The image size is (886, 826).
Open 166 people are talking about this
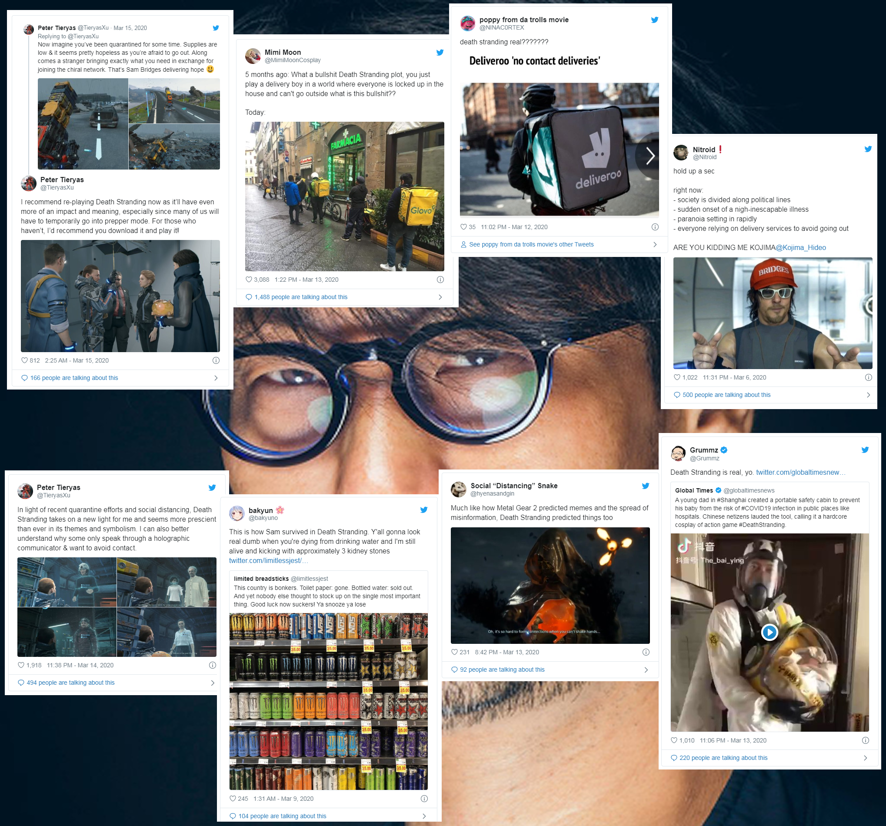[x=74, y=378]
